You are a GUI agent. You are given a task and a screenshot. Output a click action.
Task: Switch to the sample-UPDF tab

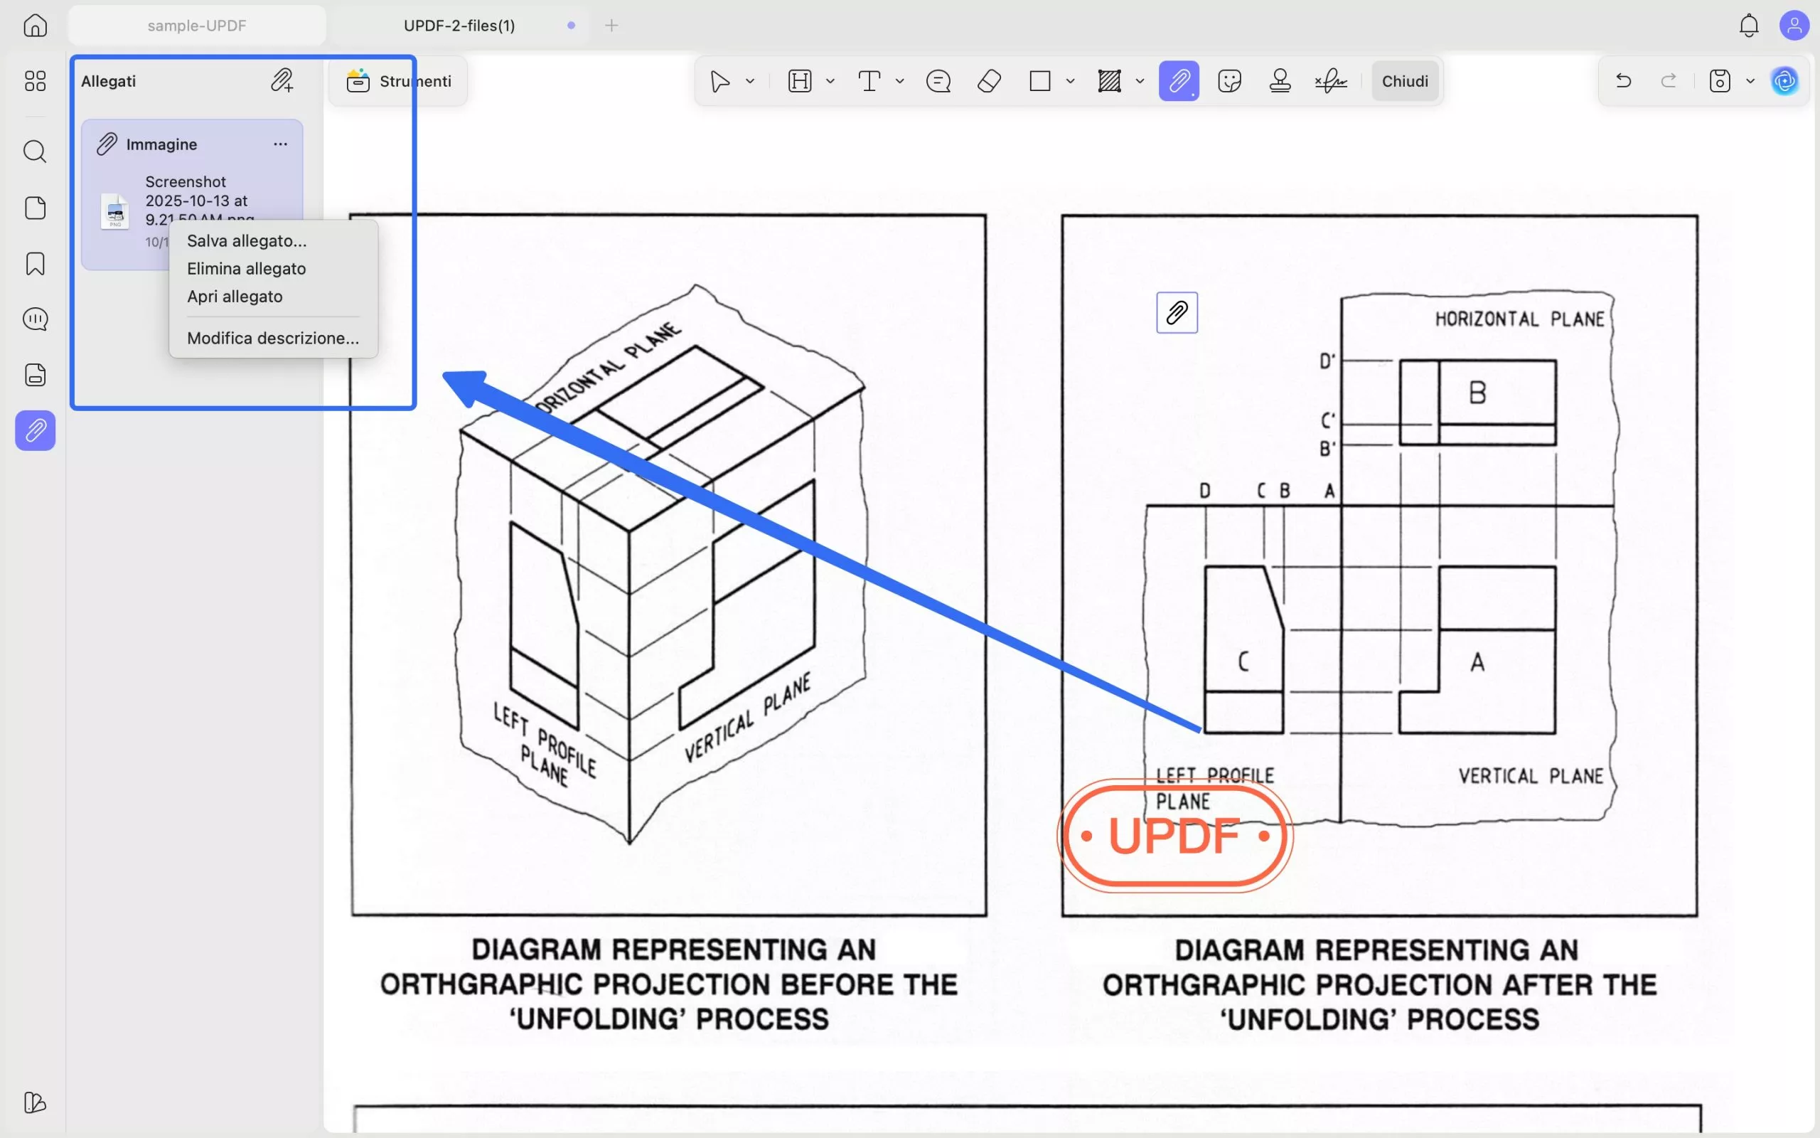pyautogui.click(x=196, y=26)
